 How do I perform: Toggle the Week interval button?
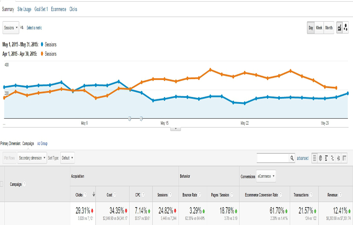(x=319, y=28)
